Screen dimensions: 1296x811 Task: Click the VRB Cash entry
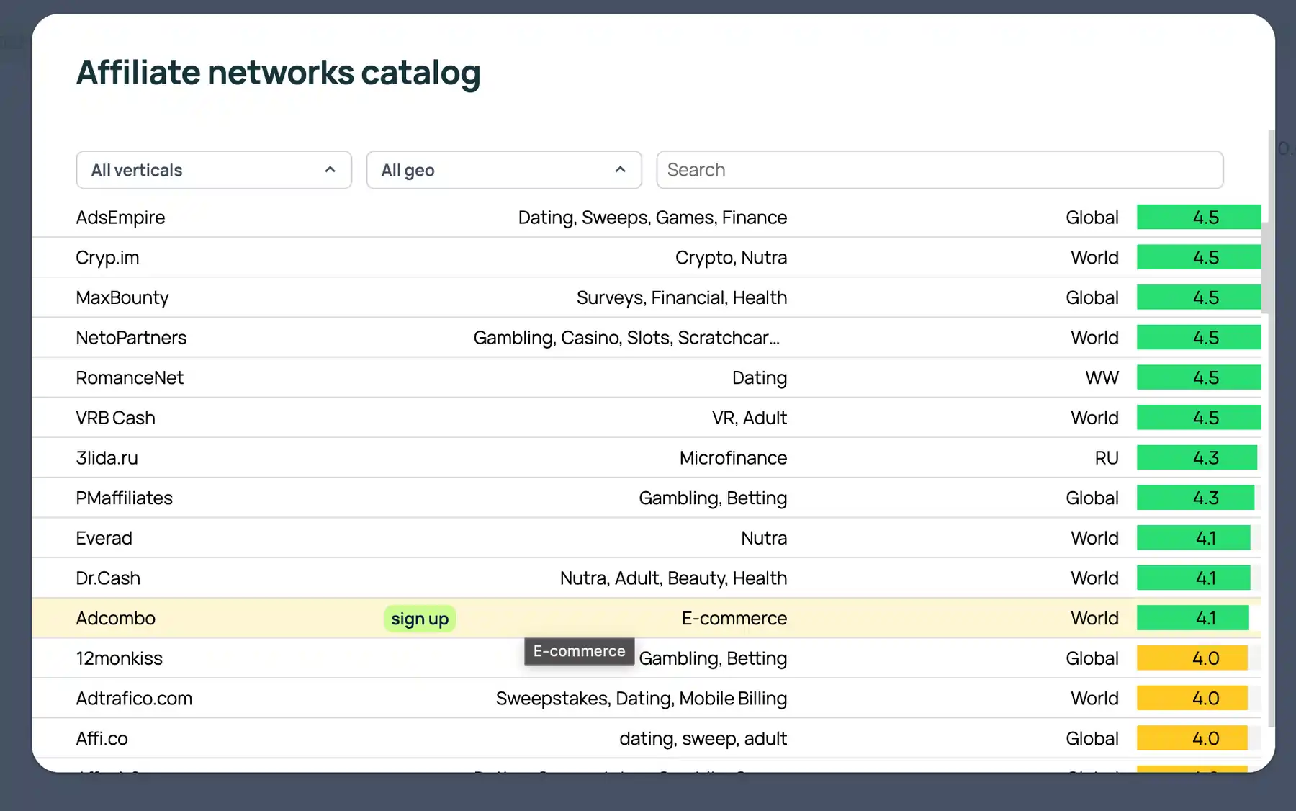click(x=647, y=418)
